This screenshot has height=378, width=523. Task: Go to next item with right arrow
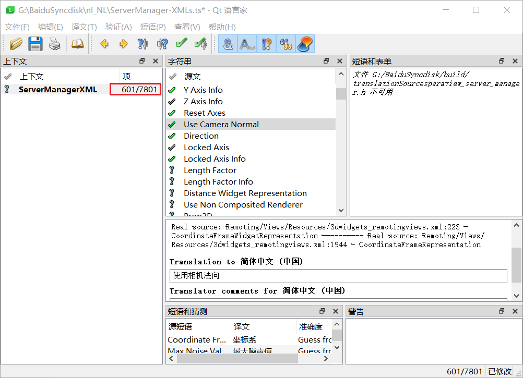click(x=123, y=44)
